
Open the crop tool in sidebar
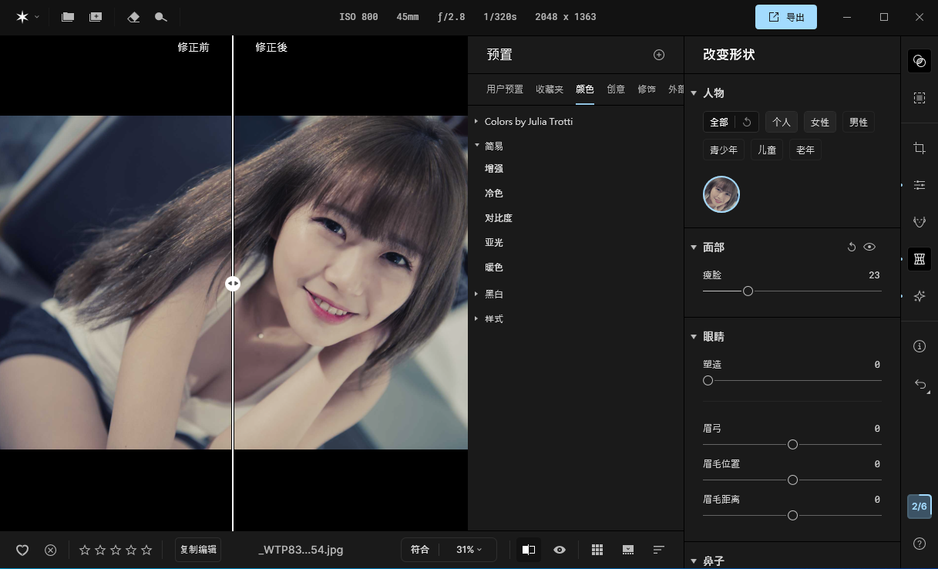point(919,148)
